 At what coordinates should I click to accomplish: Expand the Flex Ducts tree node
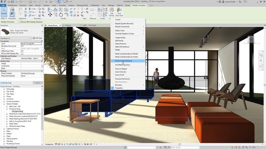point(4,91)
